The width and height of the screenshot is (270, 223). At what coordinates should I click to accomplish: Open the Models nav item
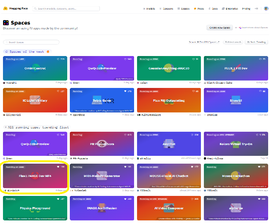pyautogui.click(x=149, y=9)
